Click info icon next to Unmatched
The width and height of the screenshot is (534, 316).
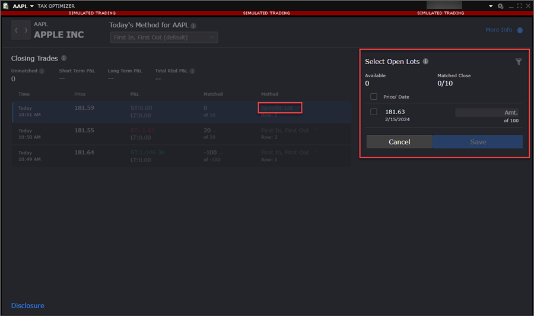(x=42, y=71)
